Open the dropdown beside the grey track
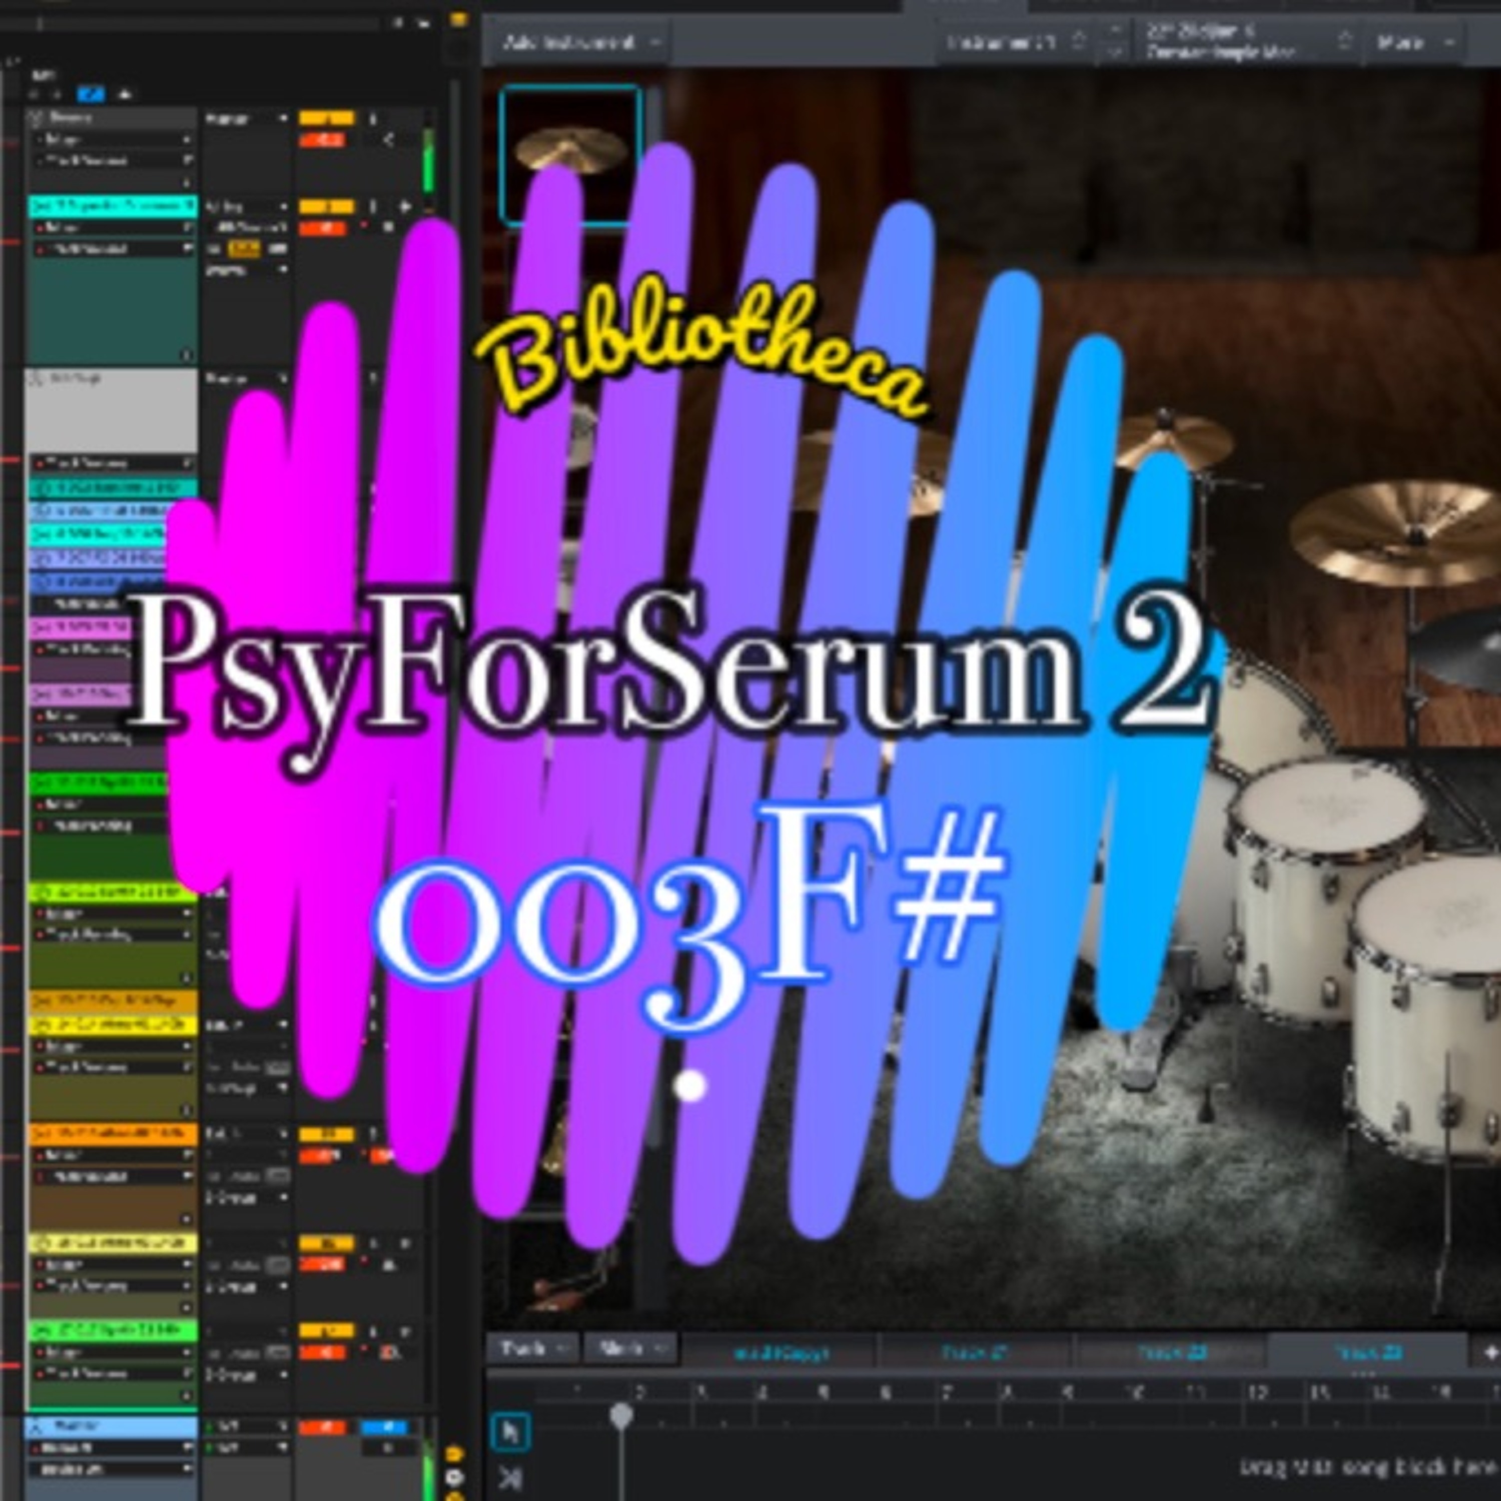1501x1501 pixels. (246, 379)
